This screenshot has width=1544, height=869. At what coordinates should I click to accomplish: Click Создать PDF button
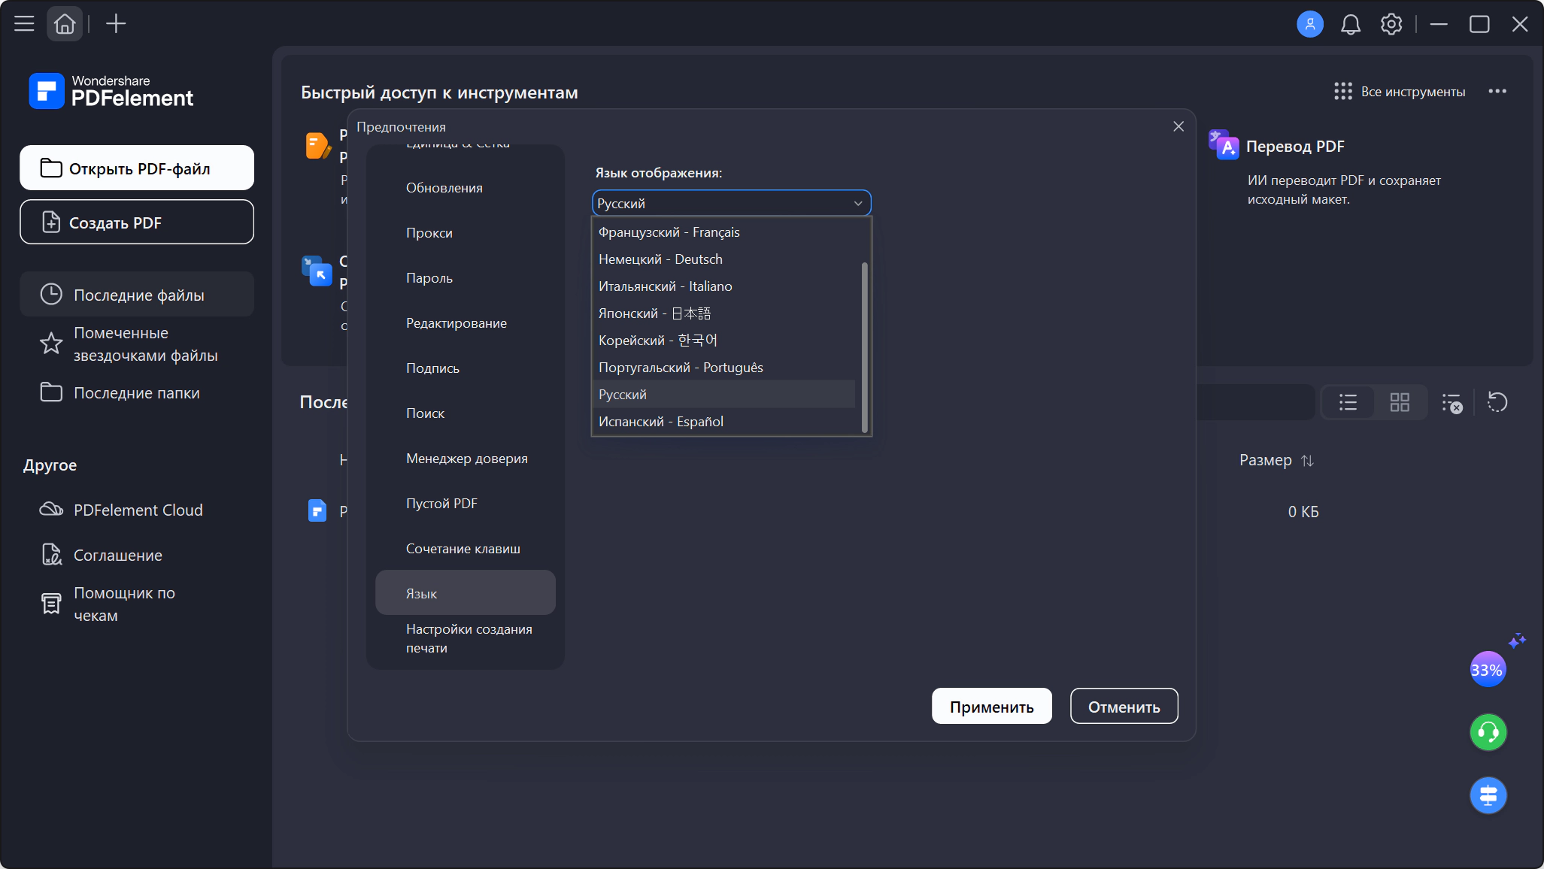137,222
